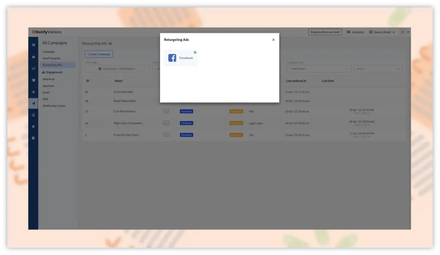Open the user account dropdown

coord(405,32)
